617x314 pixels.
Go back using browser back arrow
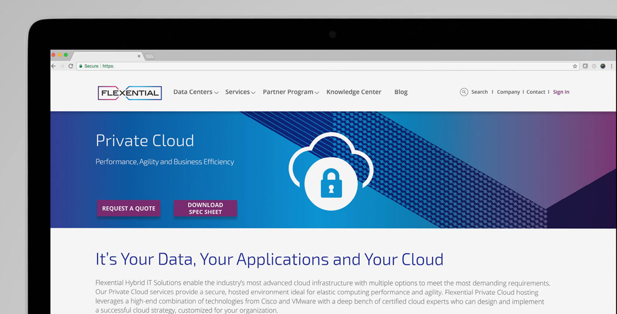pos(54,66)
